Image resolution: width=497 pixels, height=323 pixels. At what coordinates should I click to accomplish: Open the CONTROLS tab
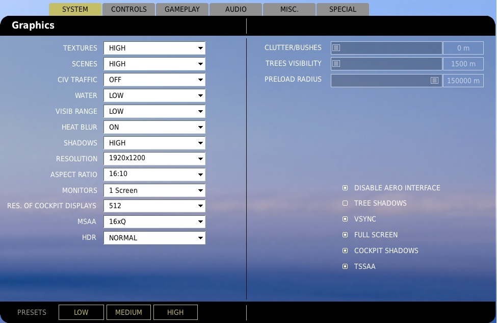(128, 9)
